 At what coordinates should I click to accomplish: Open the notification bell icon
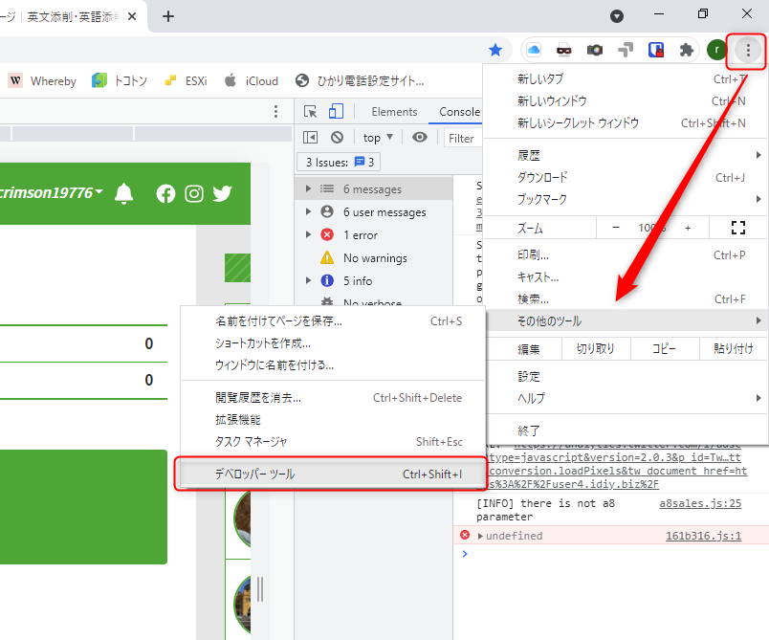point(123,193)
